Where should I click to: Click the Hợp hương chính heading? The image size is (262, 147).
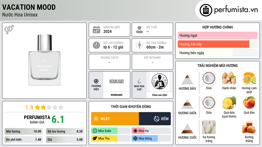pyautogui.click(x=217, y=27)
